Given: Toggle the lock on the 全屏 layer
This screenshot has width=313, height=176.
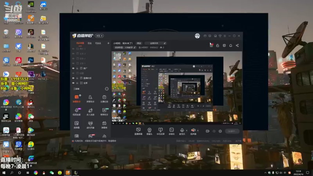Looking at the screenshot, I should point(77,83).
